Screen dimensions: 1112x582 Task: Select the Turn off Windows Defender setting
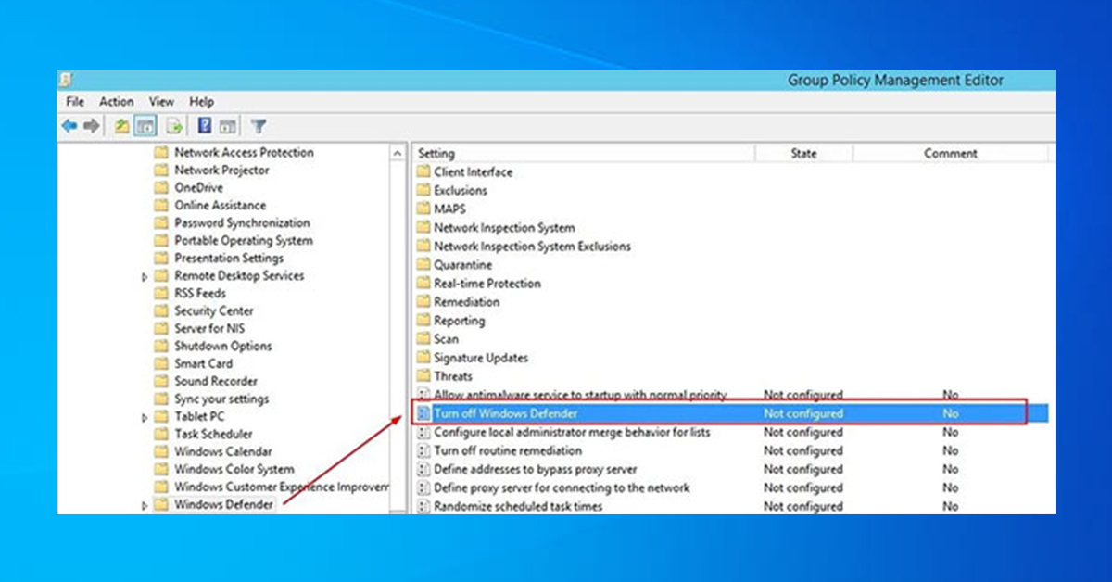[505, 413]
